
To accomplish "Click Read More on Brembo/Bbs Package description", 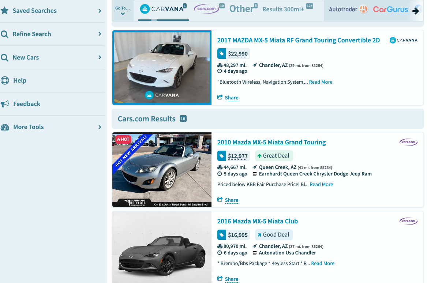I will tap(323, 263).
